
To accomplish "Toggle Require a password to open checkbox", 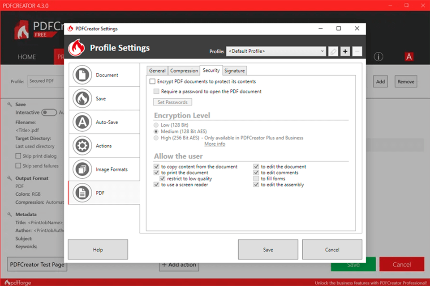I will coord(156,92).
